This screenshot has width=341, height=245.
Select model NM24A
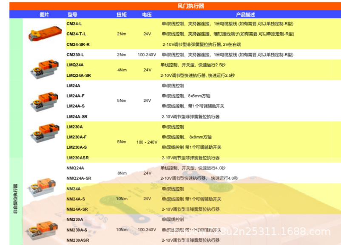[74, 189]
